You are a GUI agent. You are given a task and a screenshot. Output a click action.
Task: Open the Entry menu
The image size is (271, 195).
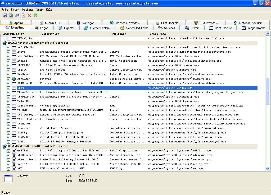[15, 10]
